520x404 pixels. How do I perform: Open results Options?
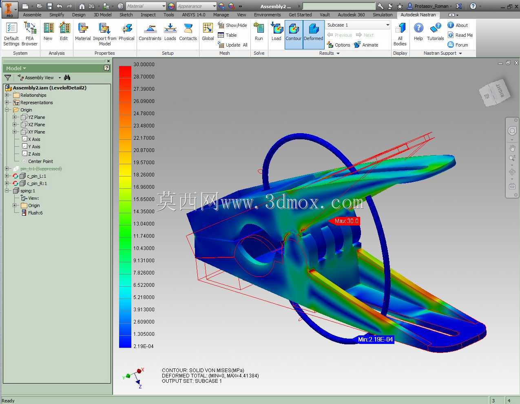339,45
